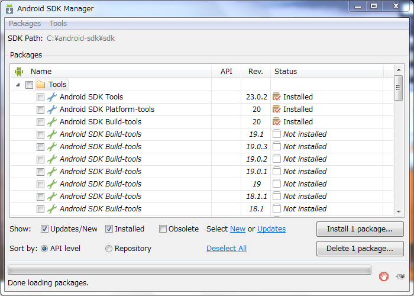Click the Updates link to select updates
Screen dimensions: 414x296
coord(271,229)
